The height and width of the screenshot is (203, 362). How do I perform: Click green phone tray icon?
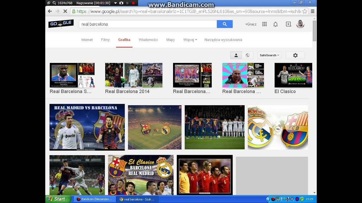[302, 199]
